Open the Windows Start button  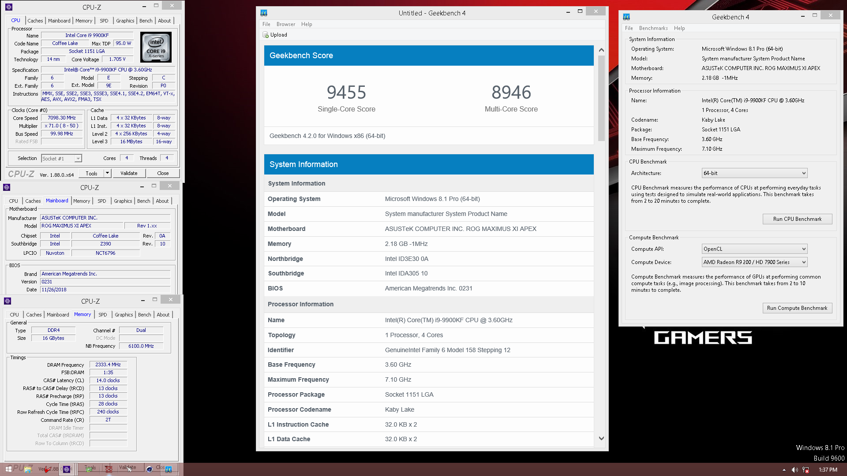coord(8,469)
